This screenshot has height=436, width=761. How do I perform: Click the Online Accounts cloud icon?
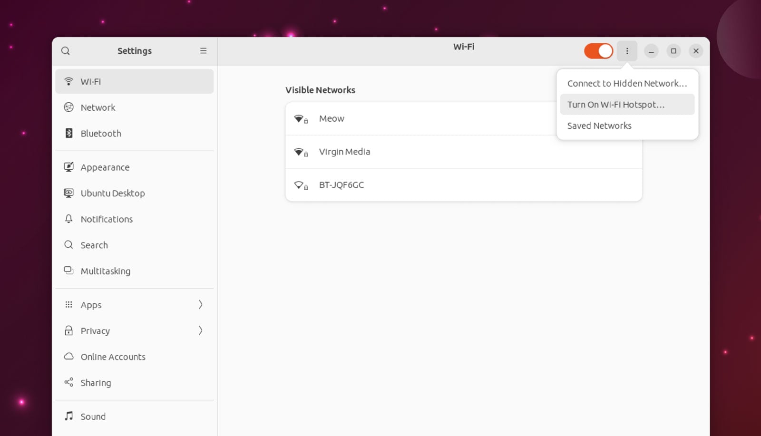click(68, 356)
